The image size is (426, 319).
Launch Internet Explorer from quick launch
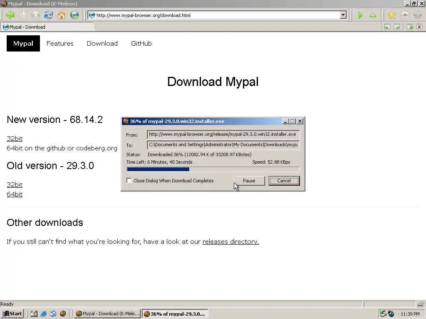pos(43,314)
